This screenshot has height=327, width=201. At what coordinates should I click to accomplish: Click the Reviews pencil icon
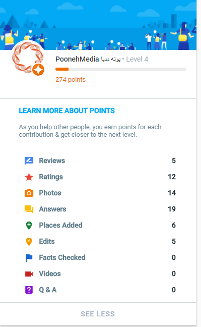(29, 161)
